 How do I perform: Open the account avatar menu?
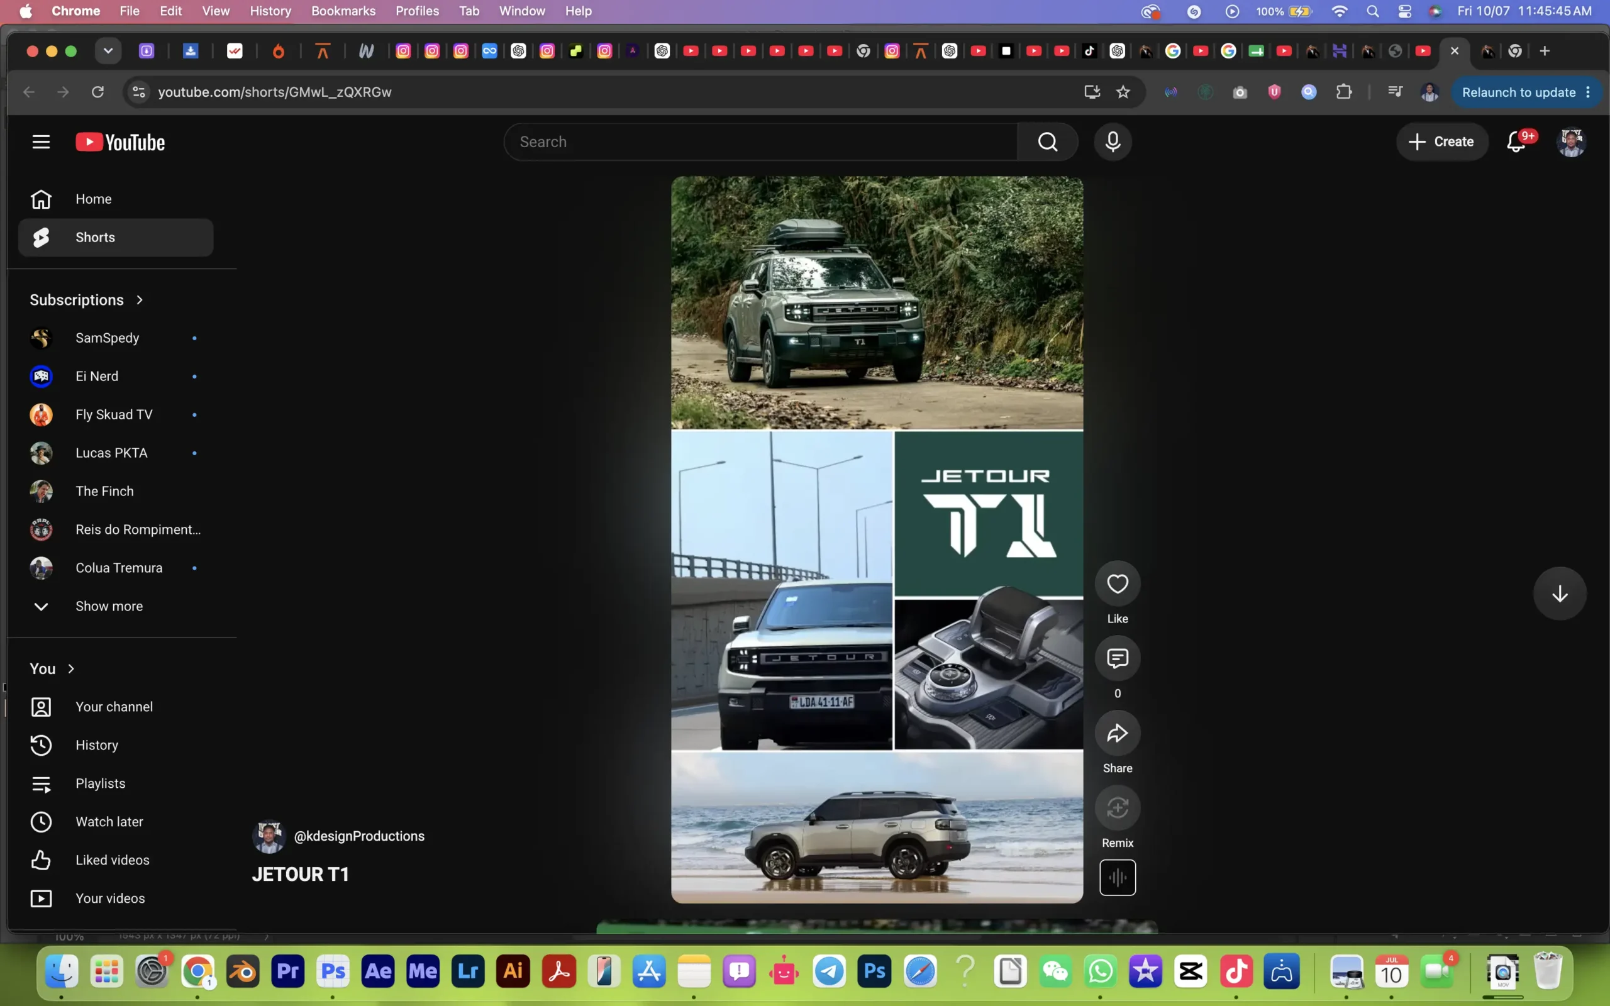(1572, 141)
